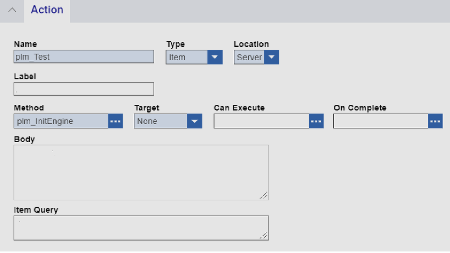This screenshot has width=450, height=253.
Task: Open the Can Execute ellipsis picker
Action: (x=316, y=121)
